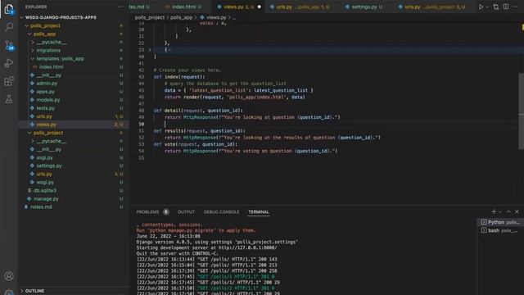Create a new terminal with plus icon
This screenshot has width=524, height=295.
pyautogui.click(x=494, y=211)
